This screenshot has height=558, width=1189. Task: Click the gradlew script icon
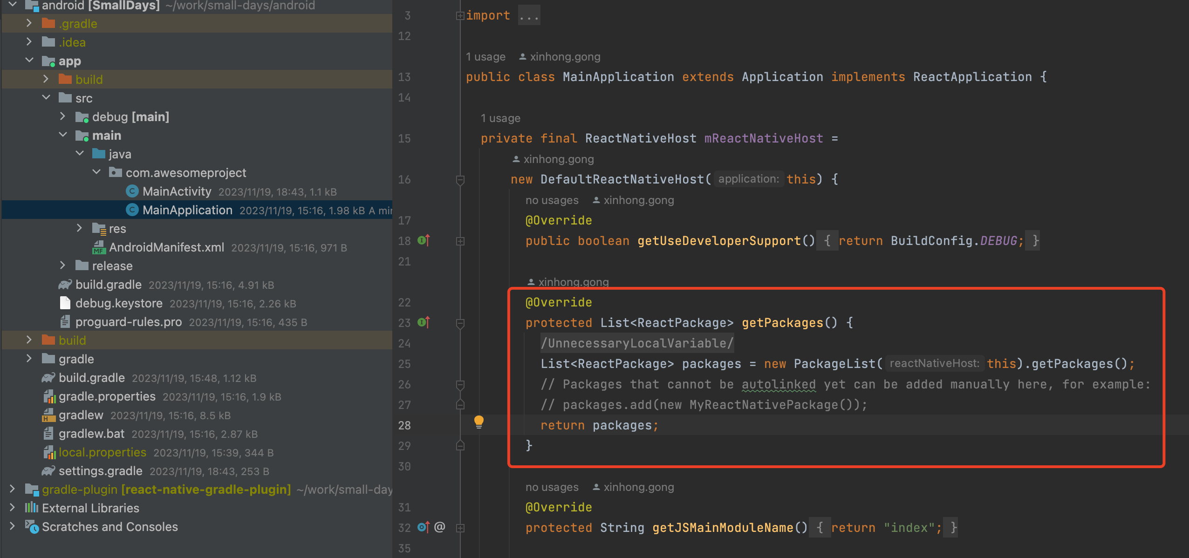(x=48, y=415)
